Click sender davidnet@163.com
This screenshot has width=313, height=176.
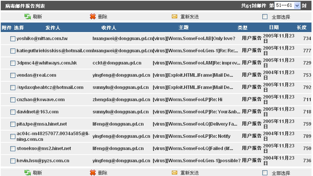pyautogui.click(x=38, y=112)
